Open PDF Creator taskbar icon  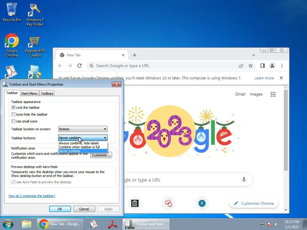point(94,224)
